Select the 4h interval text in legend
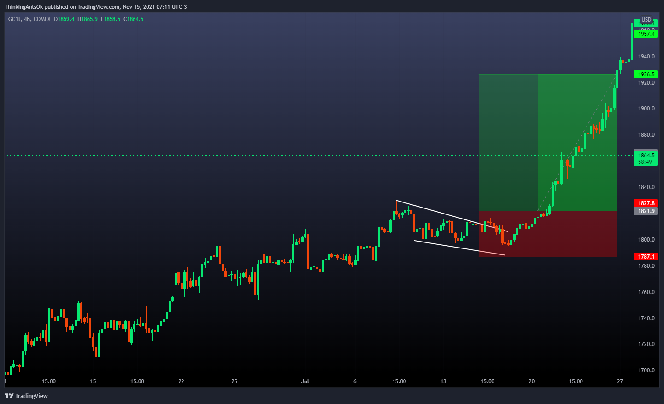The height and width of the screenshot is (404, 664). point(27,19)
